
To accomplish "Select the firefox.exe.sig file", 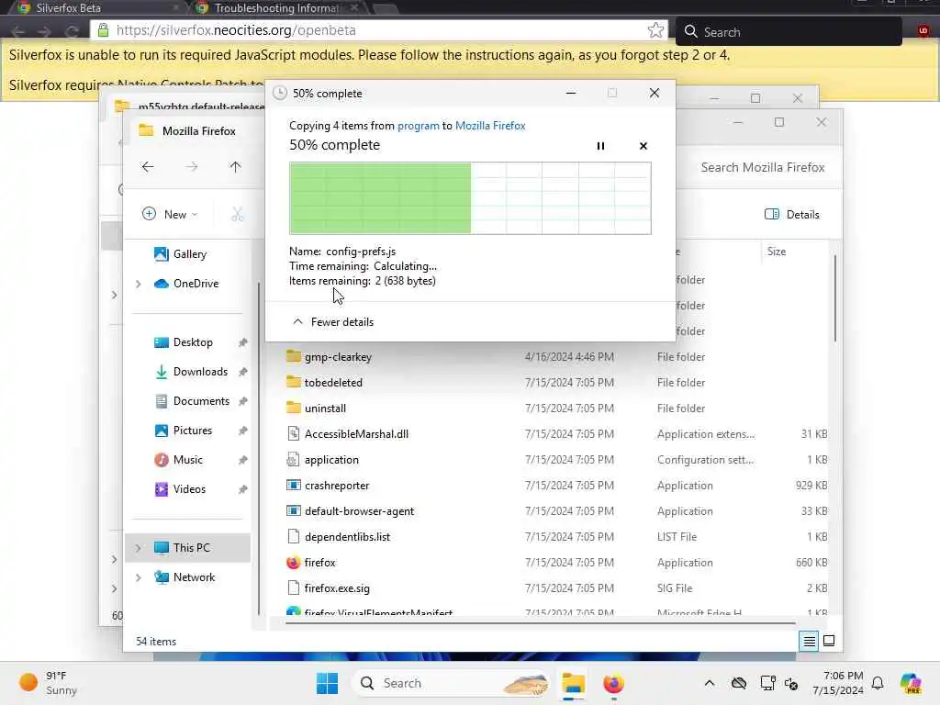I will coord(337,588).
